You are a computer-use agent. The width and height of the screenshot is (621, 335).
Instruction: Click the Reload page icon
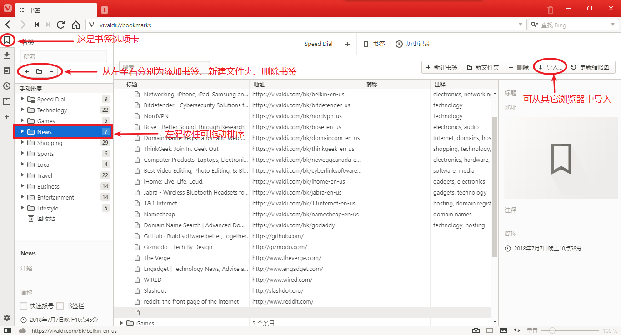60,25
